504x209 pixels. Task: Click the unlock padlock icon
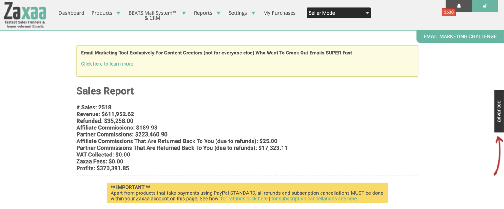tap(485, 6)
